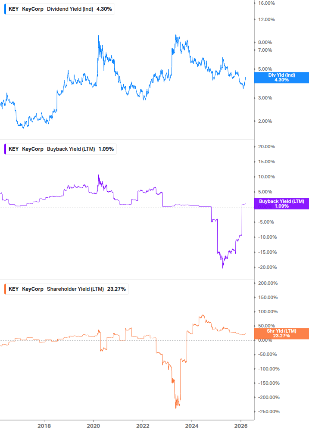Click the KeyCorp Shareholder Yield legend label
Viewport: 309px width, 433px height.
67,289
